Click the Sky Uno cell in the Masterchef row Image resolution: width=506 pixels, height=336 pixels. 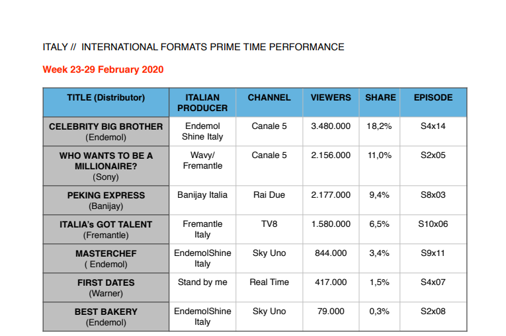coord(269,258)
